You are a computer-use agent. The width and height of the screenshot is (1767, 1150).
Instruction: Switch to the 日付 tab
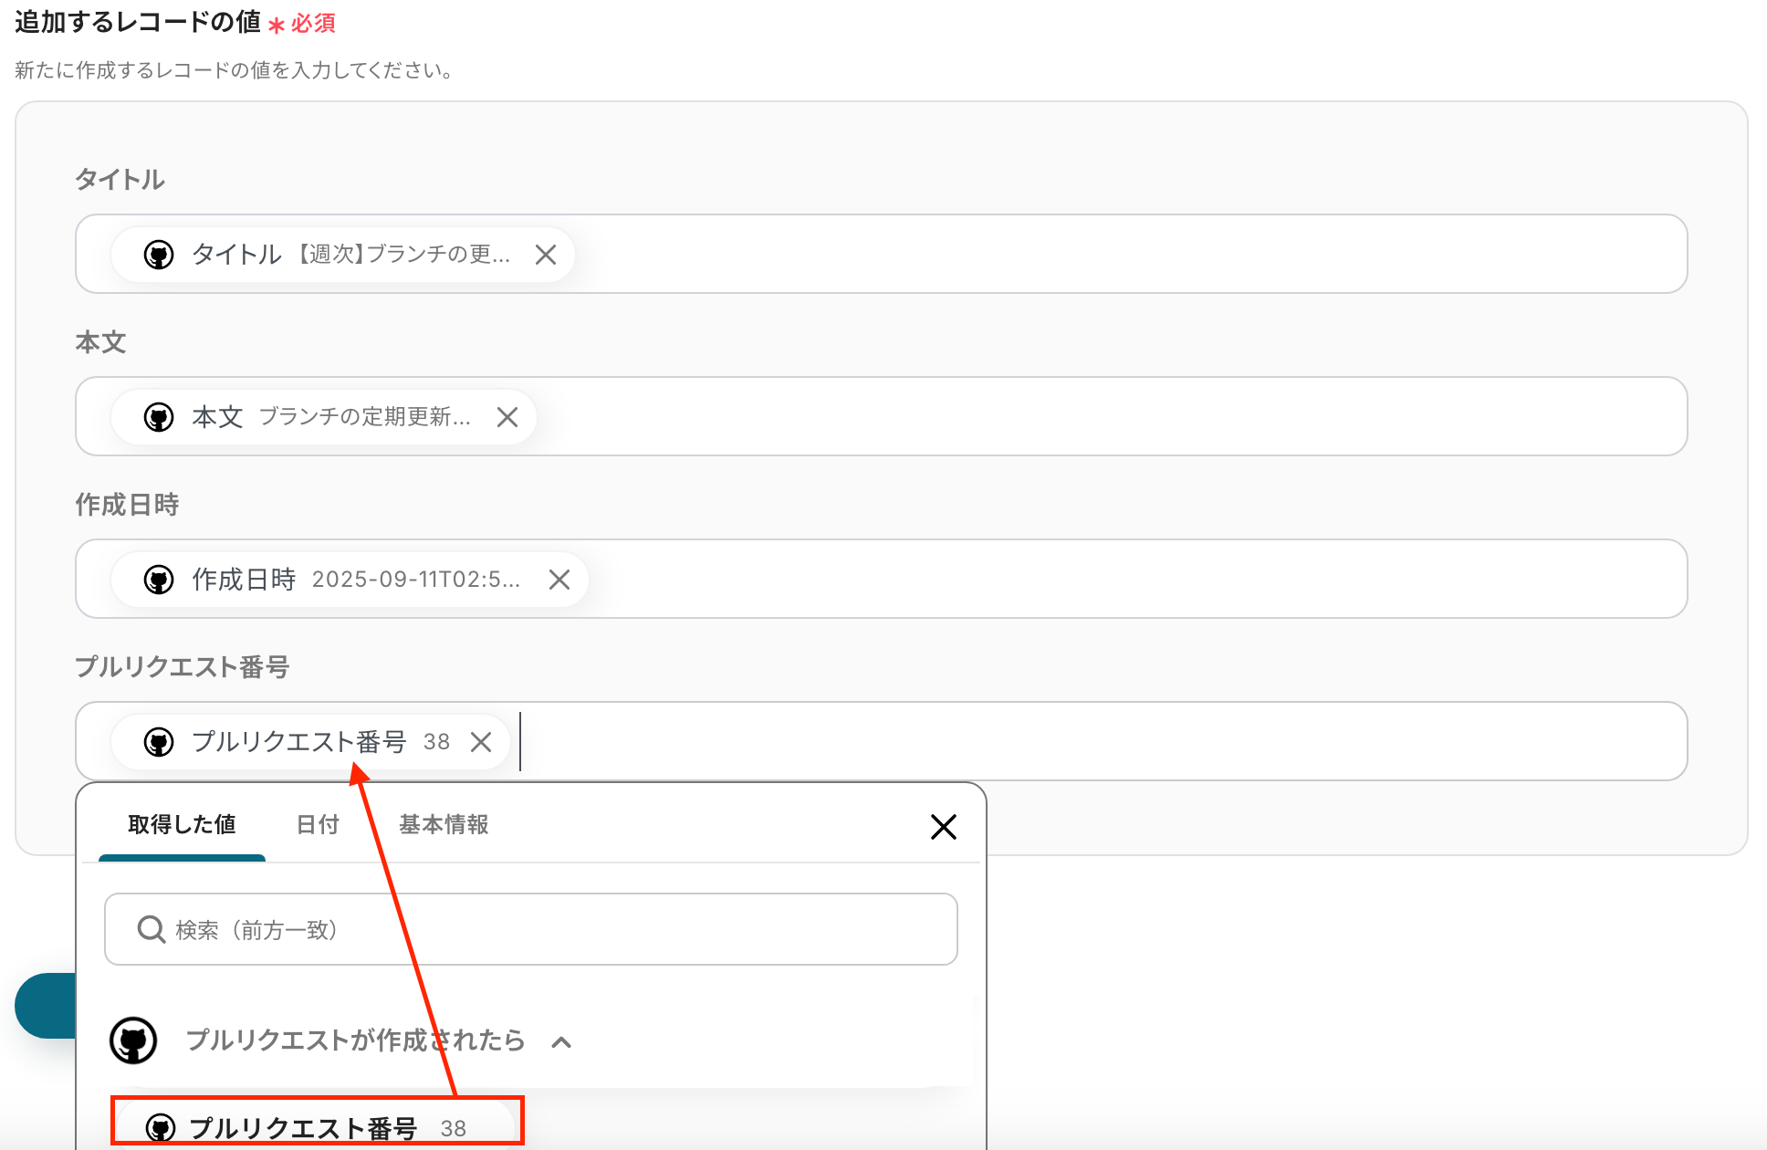pos(318,825)
